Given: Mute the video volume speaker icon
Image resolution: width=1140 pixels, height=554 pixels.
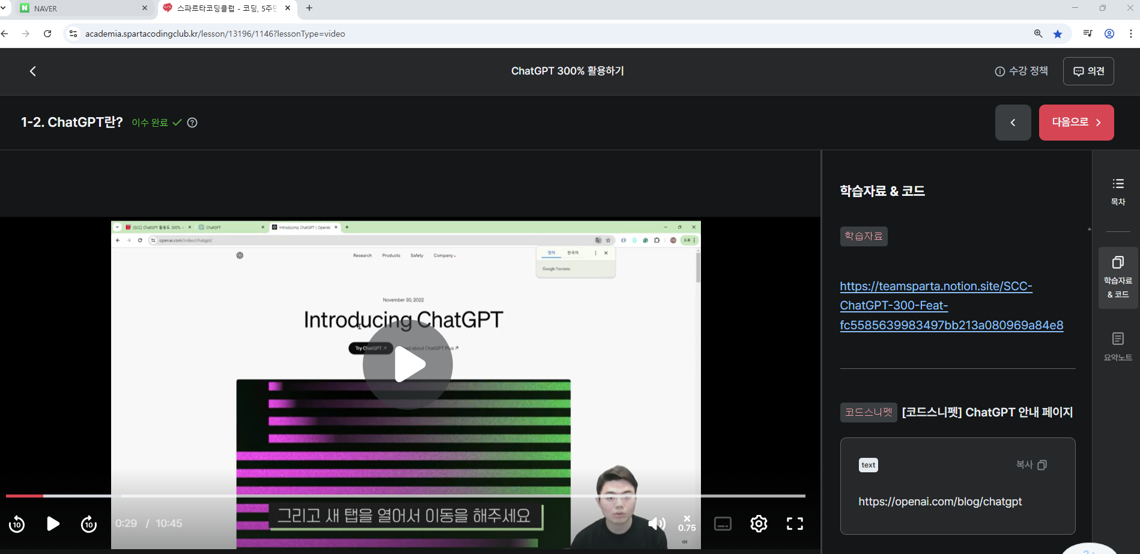Looking at the screenshot, I should [x=656, y=524].
